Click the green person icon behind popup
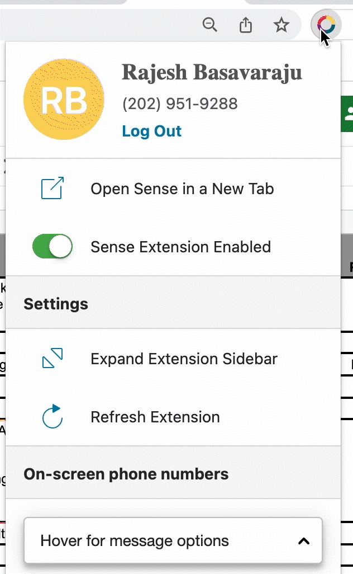Image resolution: width=353 pixels, height=574 pixels. tap(347, 114)
